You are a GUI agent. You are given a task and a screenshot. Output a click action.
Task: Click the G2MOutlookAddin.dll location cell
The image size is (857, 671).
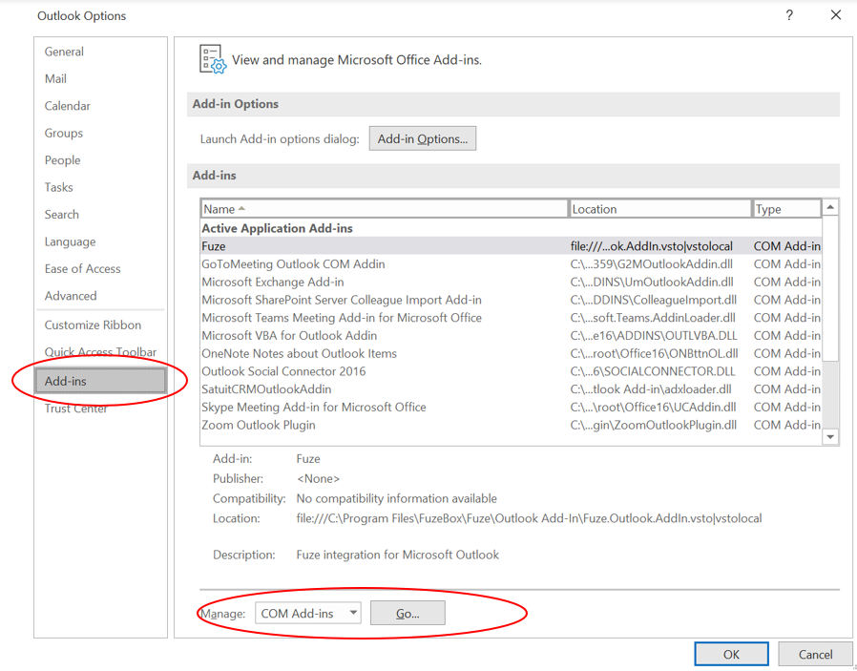click(x=652, y=264)
